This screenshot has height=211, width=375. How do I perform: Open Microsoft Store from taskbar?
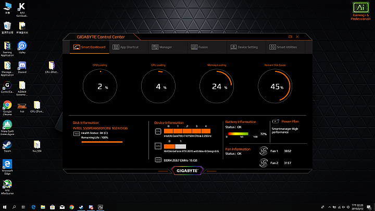(x=53, y=207)
